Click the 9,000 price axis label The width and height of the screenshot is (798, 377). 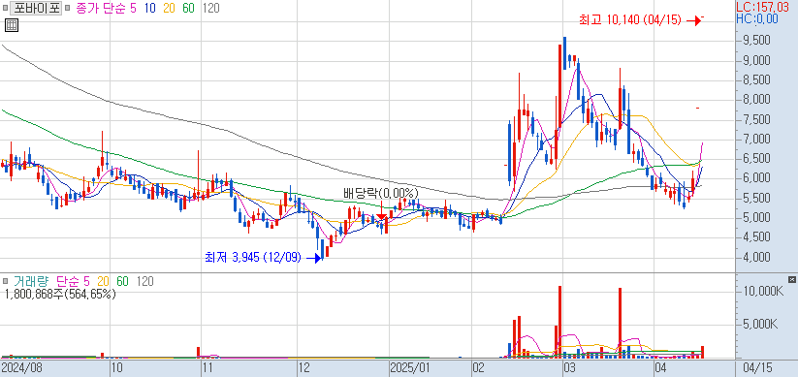point(755,60)
